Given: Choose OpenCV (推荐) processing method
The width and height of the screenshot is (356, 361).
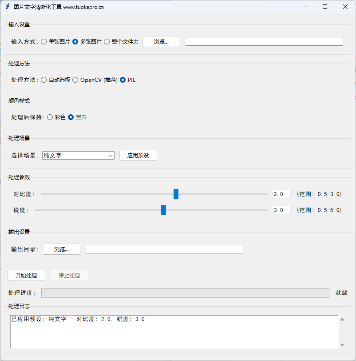Looking at the screenshot, I should pos(95,80).
